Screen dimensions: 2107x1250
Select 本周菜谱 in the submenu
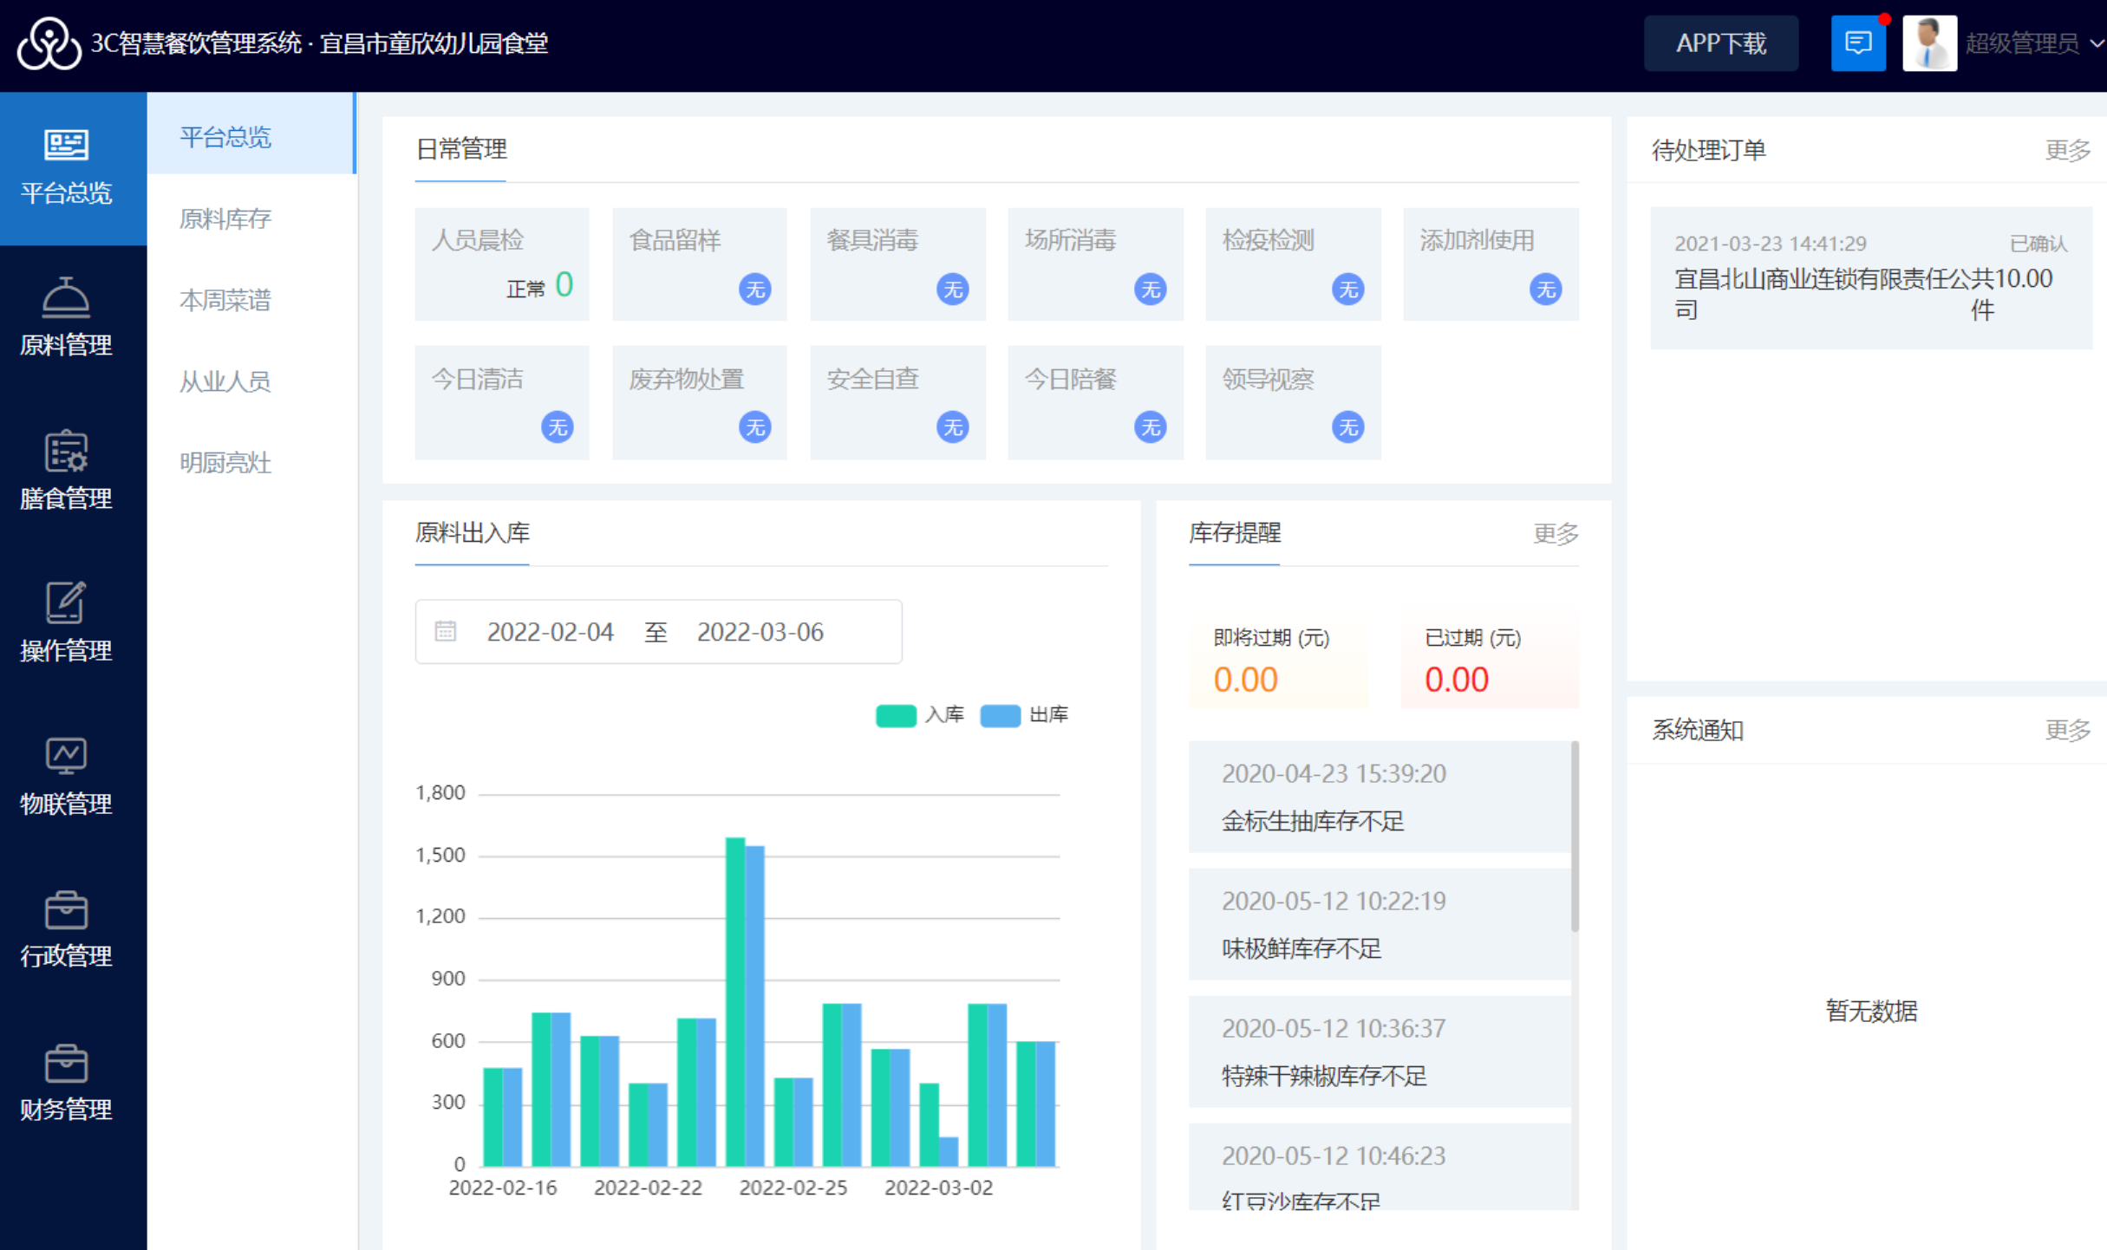(225, 300)
